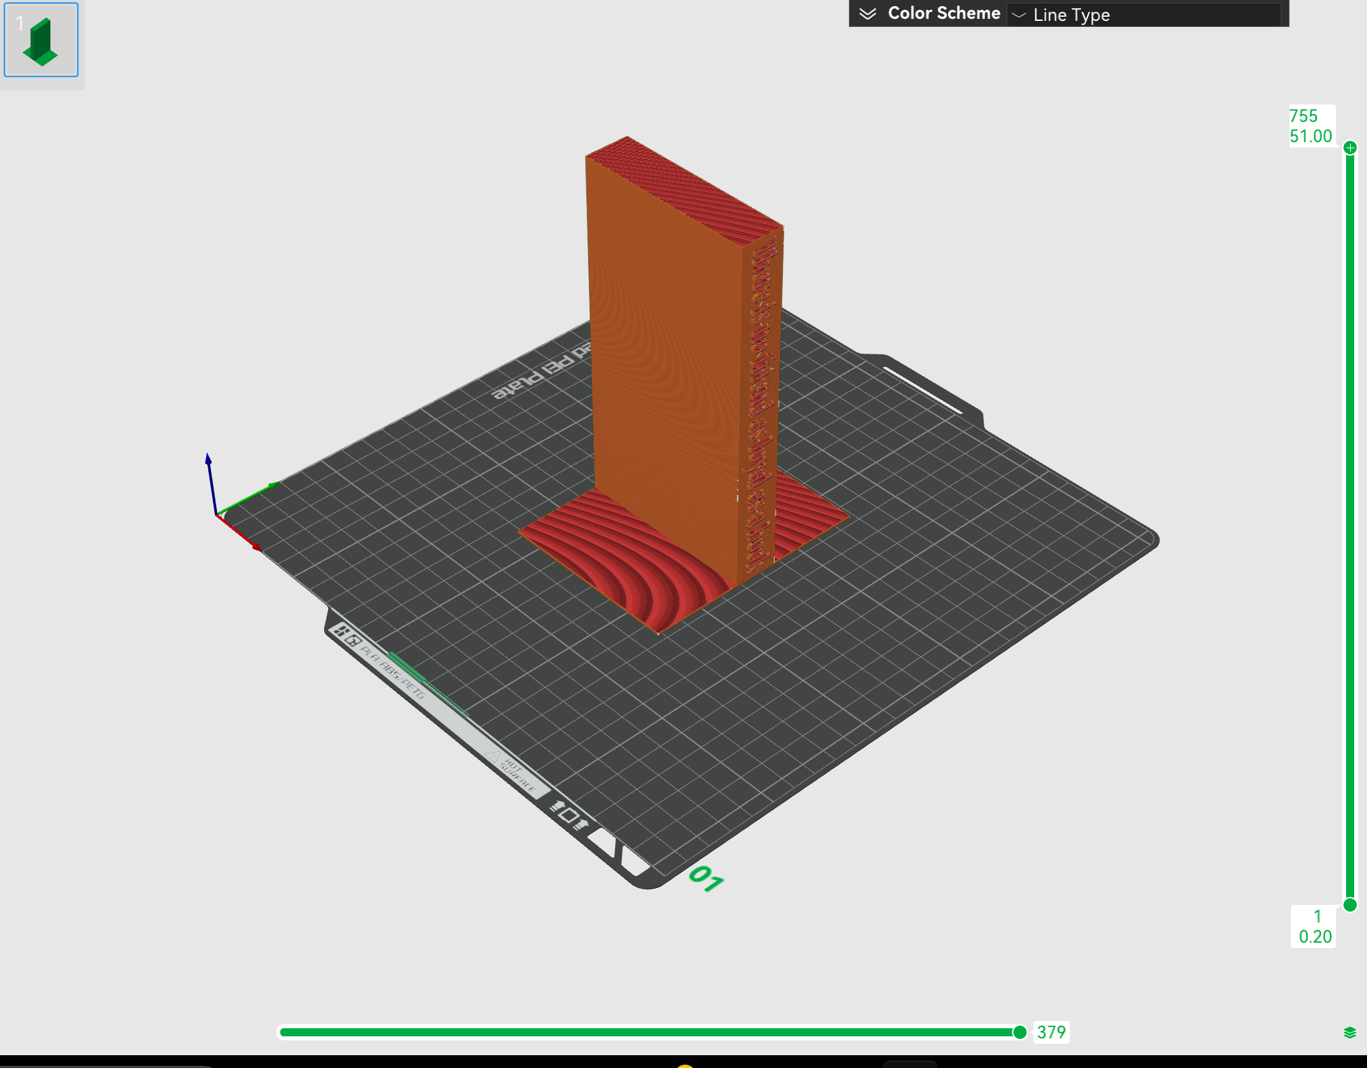Click the top layer slider handle
1367x1068 pixels.
[1349, 148]
